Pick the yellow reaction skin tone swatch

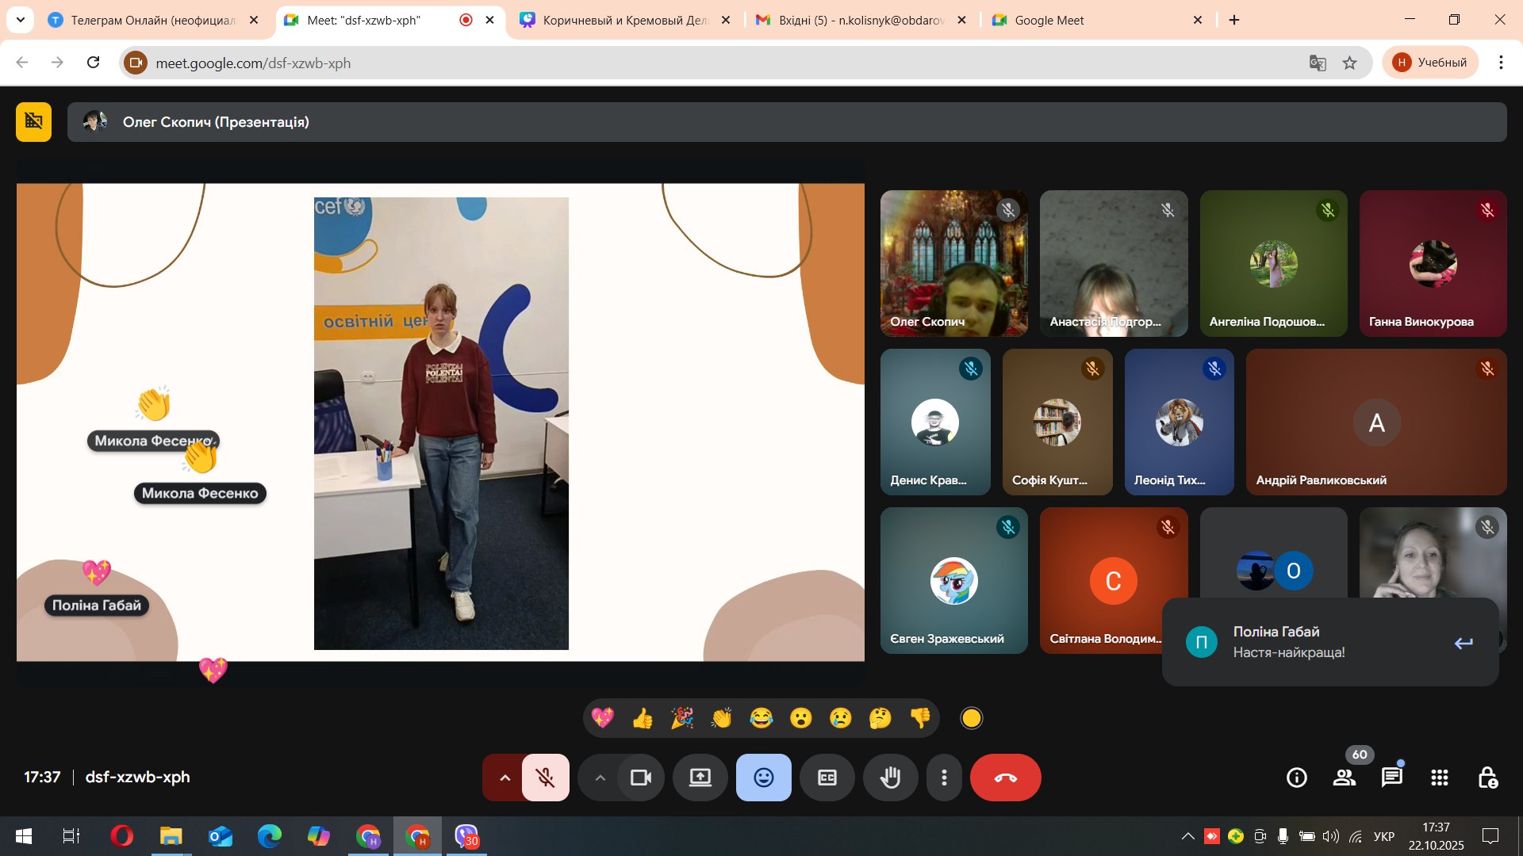click(971, 718)
